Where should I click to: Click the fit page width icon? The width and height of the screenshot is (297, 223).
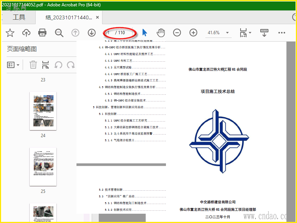(243, 33)
